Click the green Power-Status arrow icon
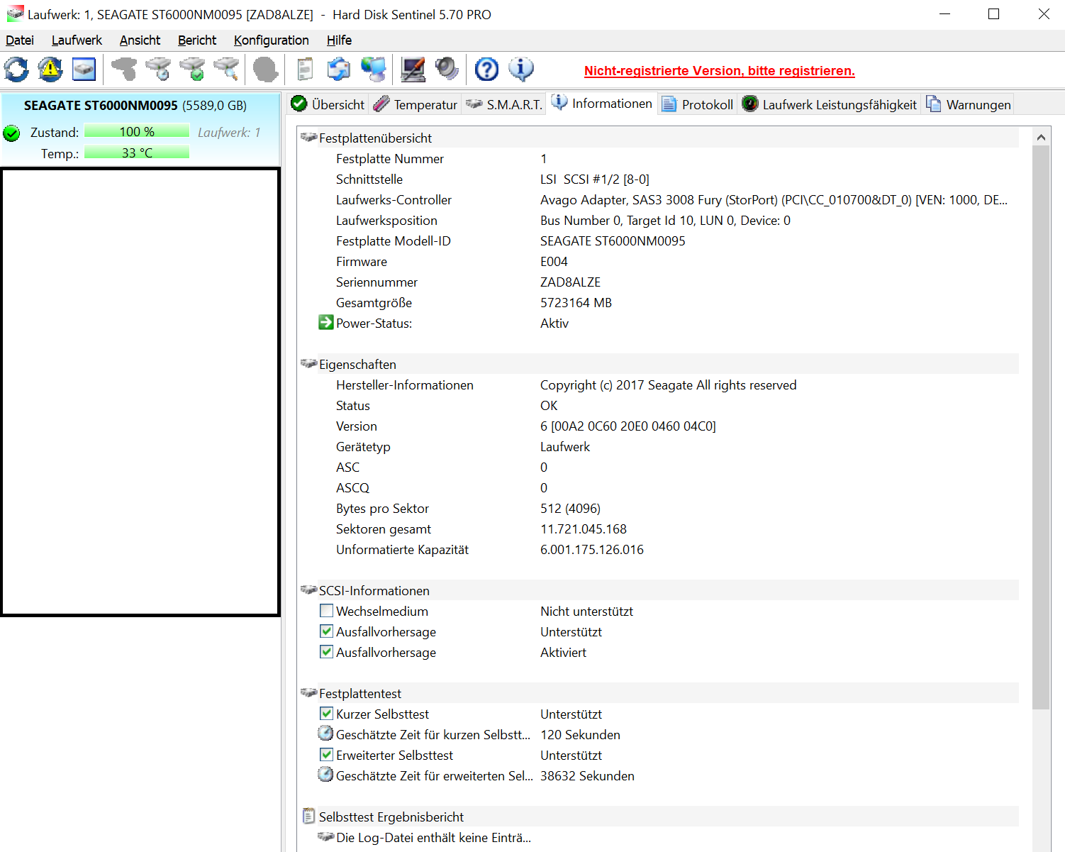 (x=325, y=323)
